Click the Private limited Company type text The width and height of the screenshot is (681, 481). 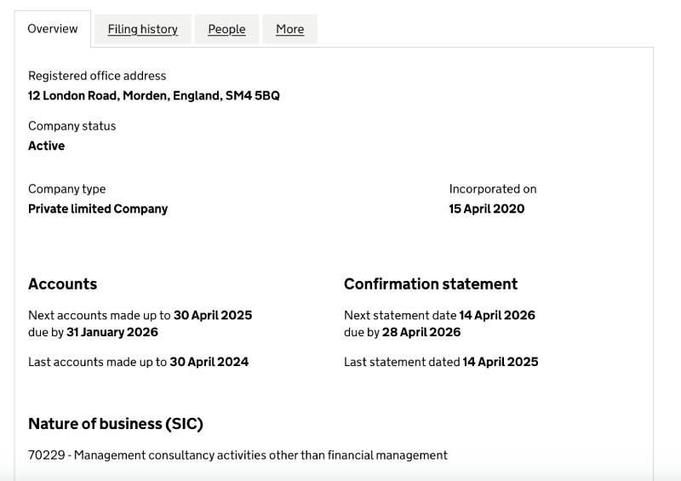pos(98,209)
